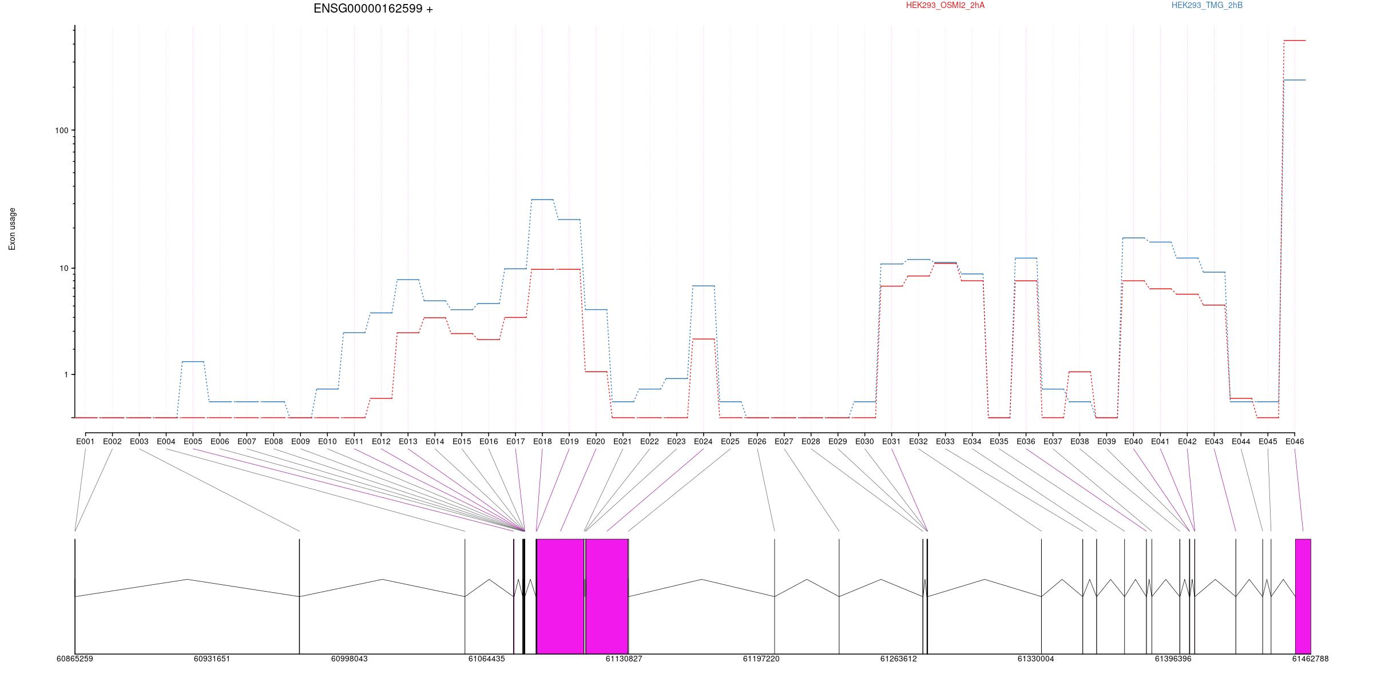Select exon label E025

click(x=730, y=441)
